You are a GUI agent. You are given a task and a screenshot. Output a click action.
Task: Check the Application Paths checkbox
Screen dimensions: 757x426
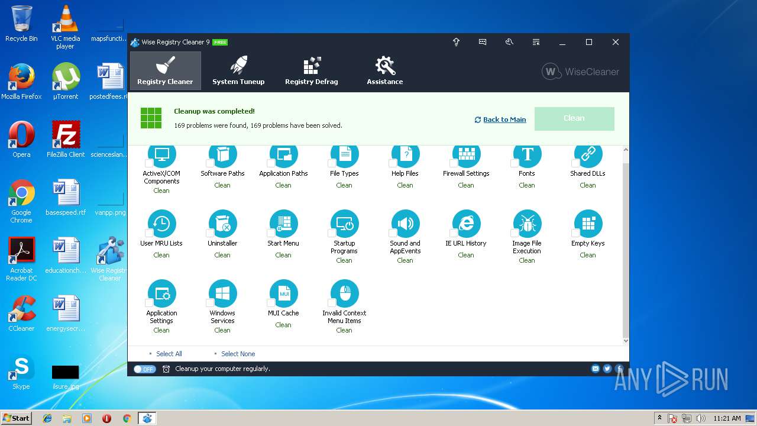(x=271, y=163)
